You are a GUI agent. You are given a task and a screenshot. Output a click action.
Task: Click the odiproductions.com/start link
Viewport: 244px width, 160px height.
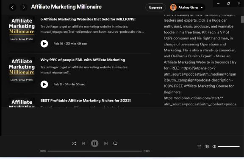(x=200, y=101)
